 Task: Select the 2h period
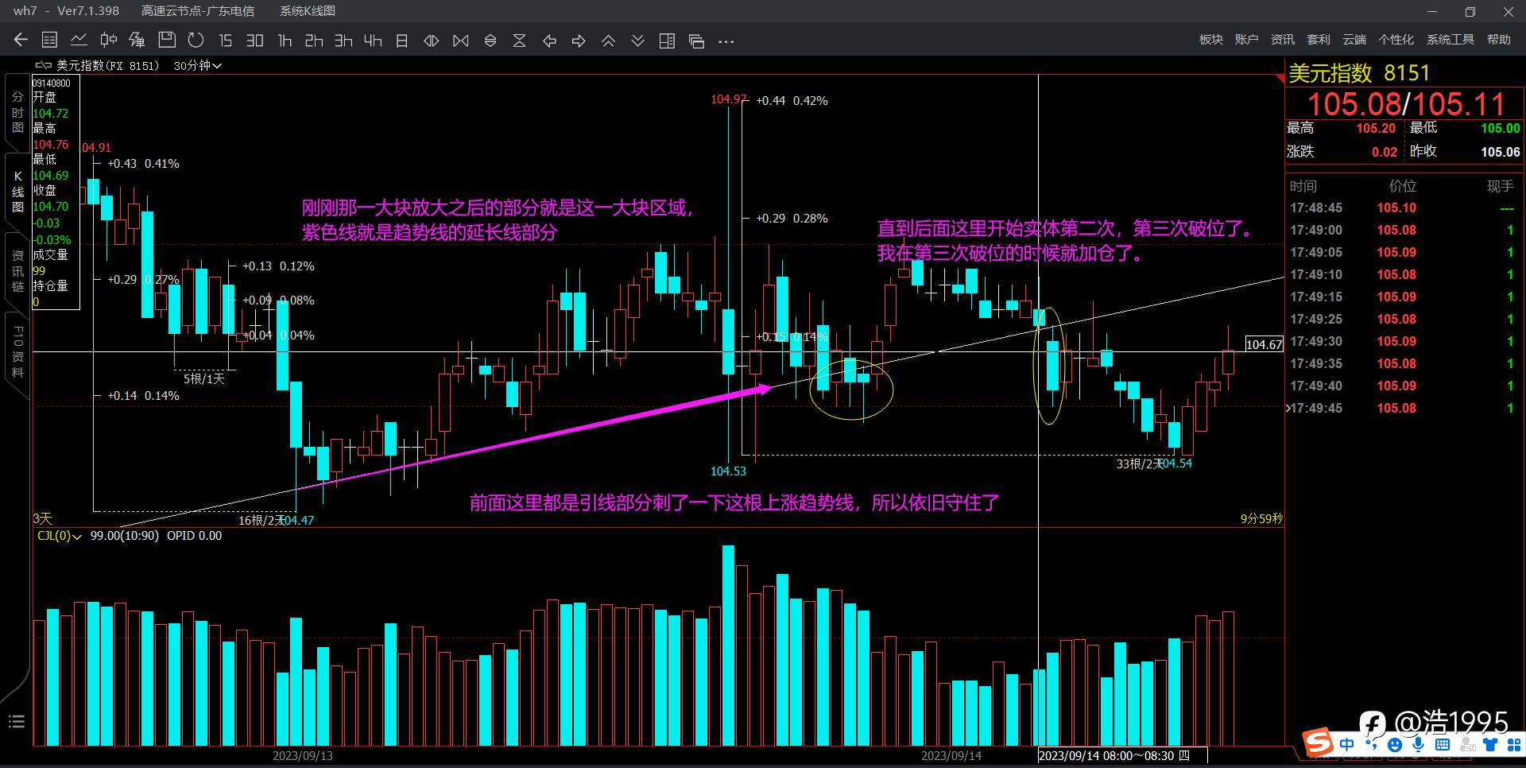pos(314,41)
